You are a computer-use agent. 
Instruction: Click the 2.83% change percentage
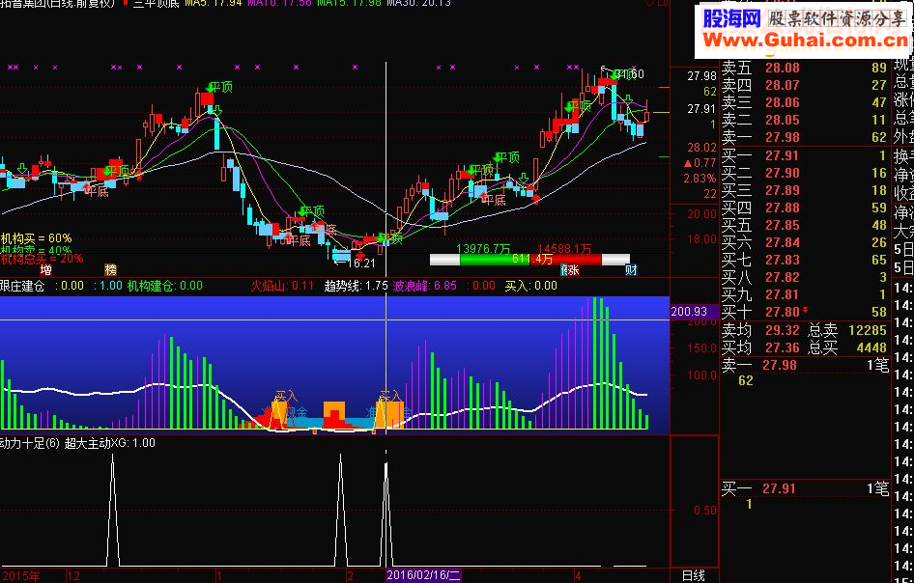[x=700, y=179]
